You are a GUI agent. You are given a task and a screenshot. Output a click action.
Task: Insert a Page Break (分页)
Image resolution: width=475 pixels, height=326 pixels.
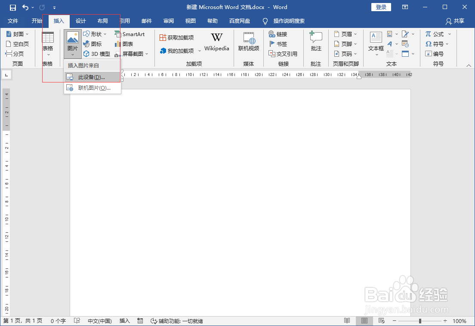(x=15, y=54)
